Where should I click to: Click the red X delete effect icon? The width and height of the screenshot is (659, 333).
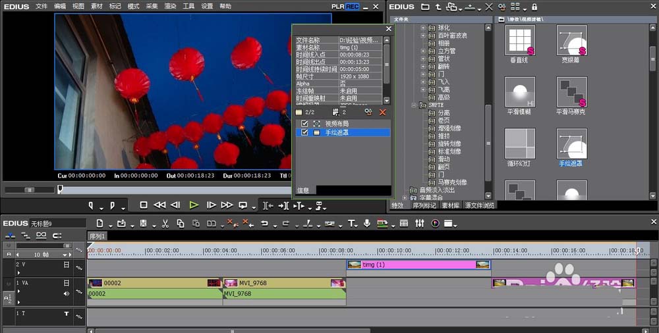click(x=382, y=112)
